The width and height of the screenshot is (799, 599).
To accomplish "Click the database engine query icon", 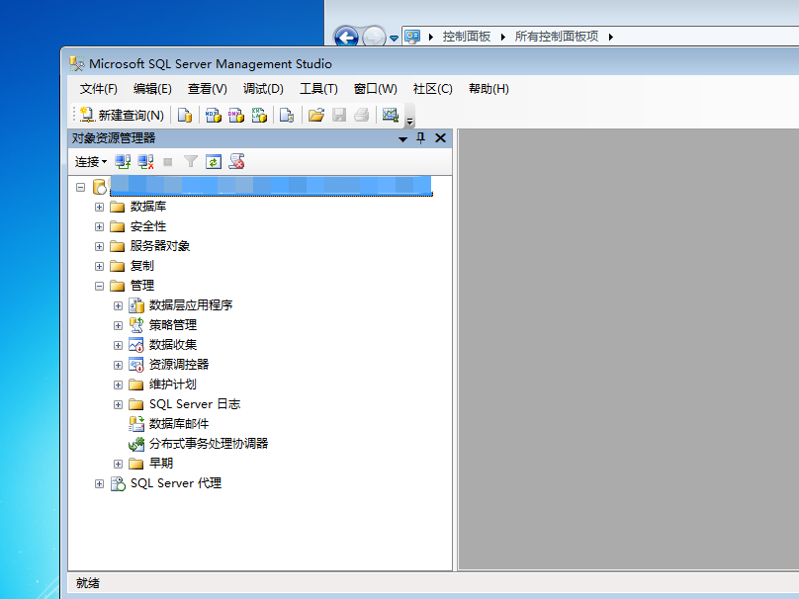I will pos(185,115).
